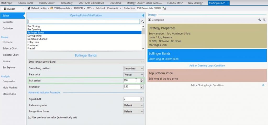The height and width of the screenshot is (125, 268).
Task: Click Add a Closing Logic Condition
Action: point(207,85)
